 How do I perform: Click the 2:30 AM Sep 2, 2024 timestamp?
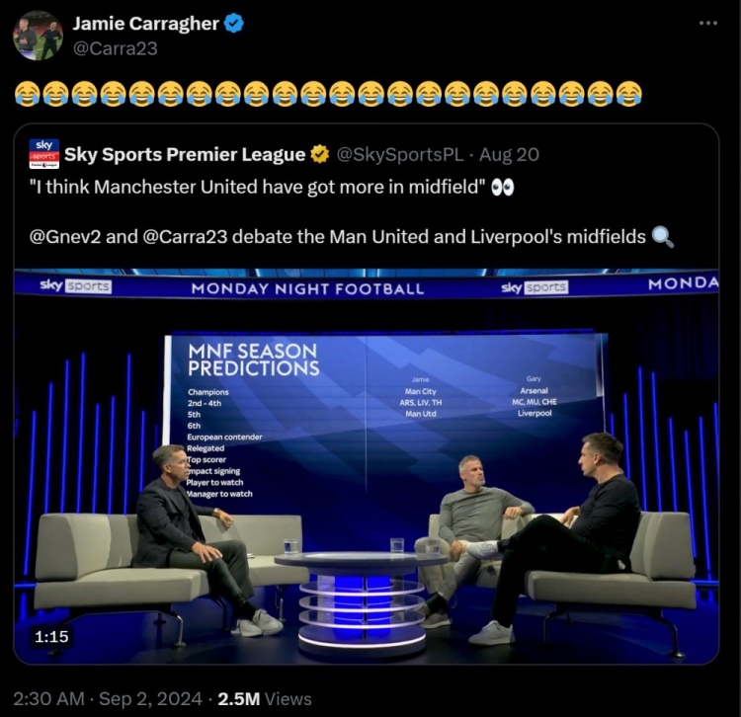click(108, 698)
